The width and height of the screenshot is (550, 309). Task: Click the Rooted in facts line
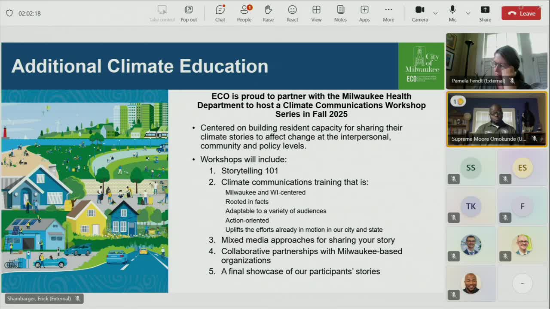(247, 202)
